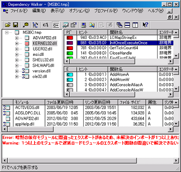Select ACTIVEDS.dll in module list

coord(27,108)
